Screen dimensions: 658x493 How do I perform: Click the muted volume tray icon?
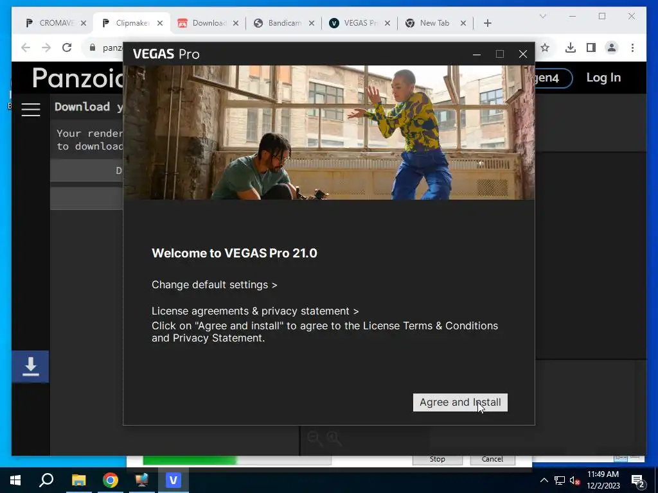pos(574,480)
